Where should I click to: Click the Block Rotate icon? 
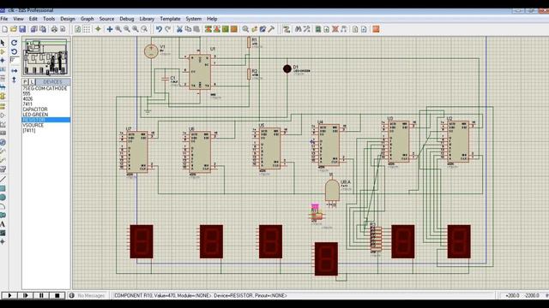(x=226, y=29)
